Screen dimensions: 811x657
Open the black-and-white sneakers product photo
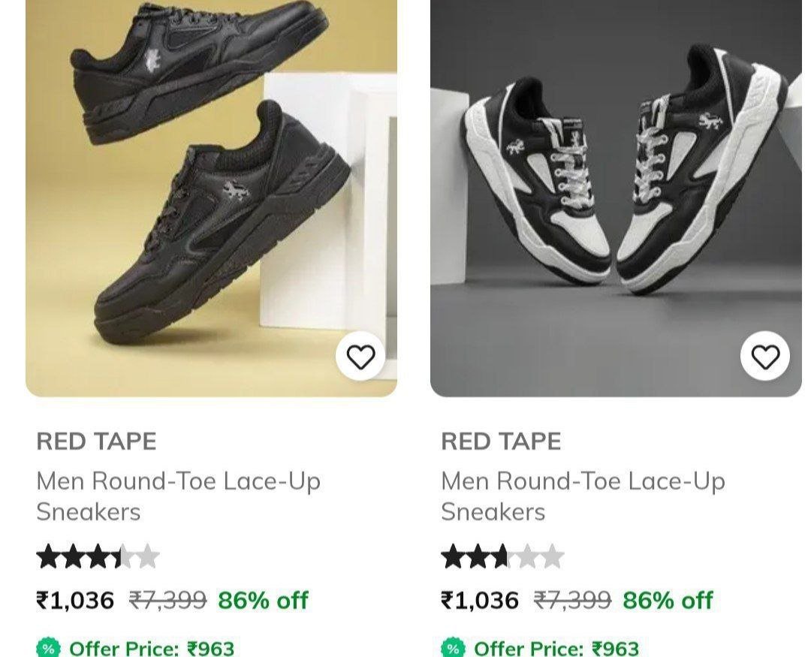tap(616, 195)
